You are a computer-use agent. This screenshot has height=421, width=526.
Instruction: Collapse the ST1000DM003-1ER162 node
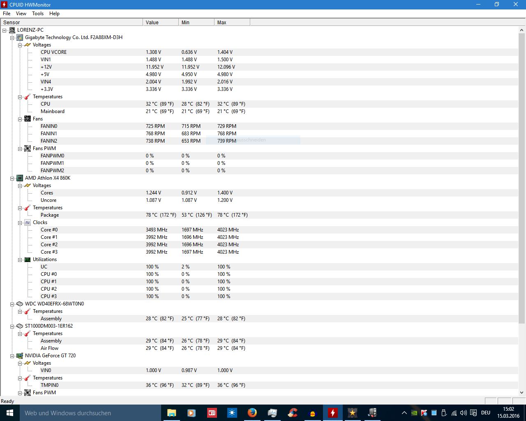click(x=12, y=326)
